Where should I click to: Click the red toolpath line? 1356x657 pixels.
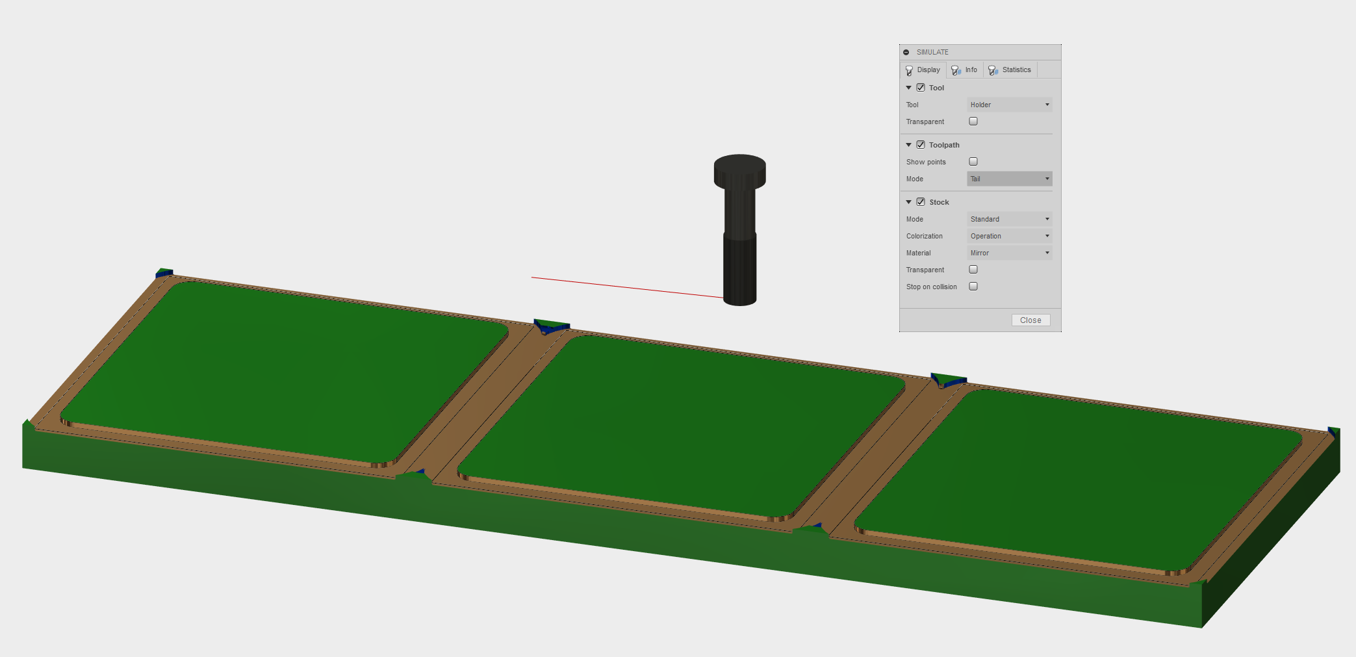pos(627,287)
